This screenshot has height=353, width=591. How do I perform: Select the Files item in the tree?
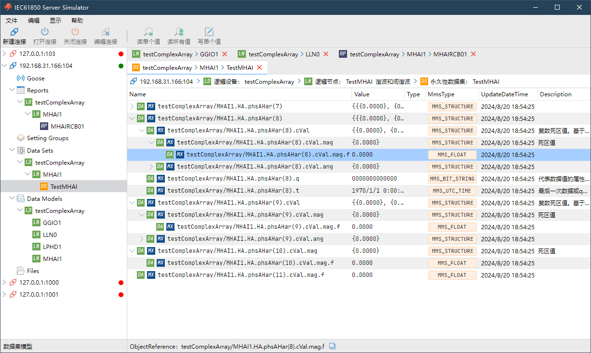tap(33, 271)
